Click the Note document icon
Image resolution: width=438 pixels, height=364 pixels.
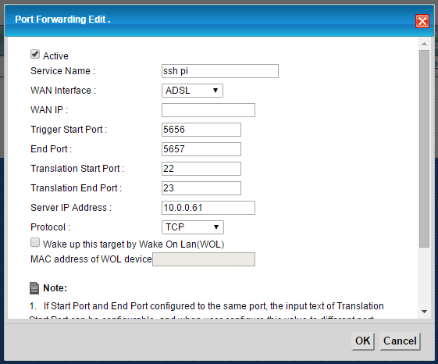pos(34,288)
